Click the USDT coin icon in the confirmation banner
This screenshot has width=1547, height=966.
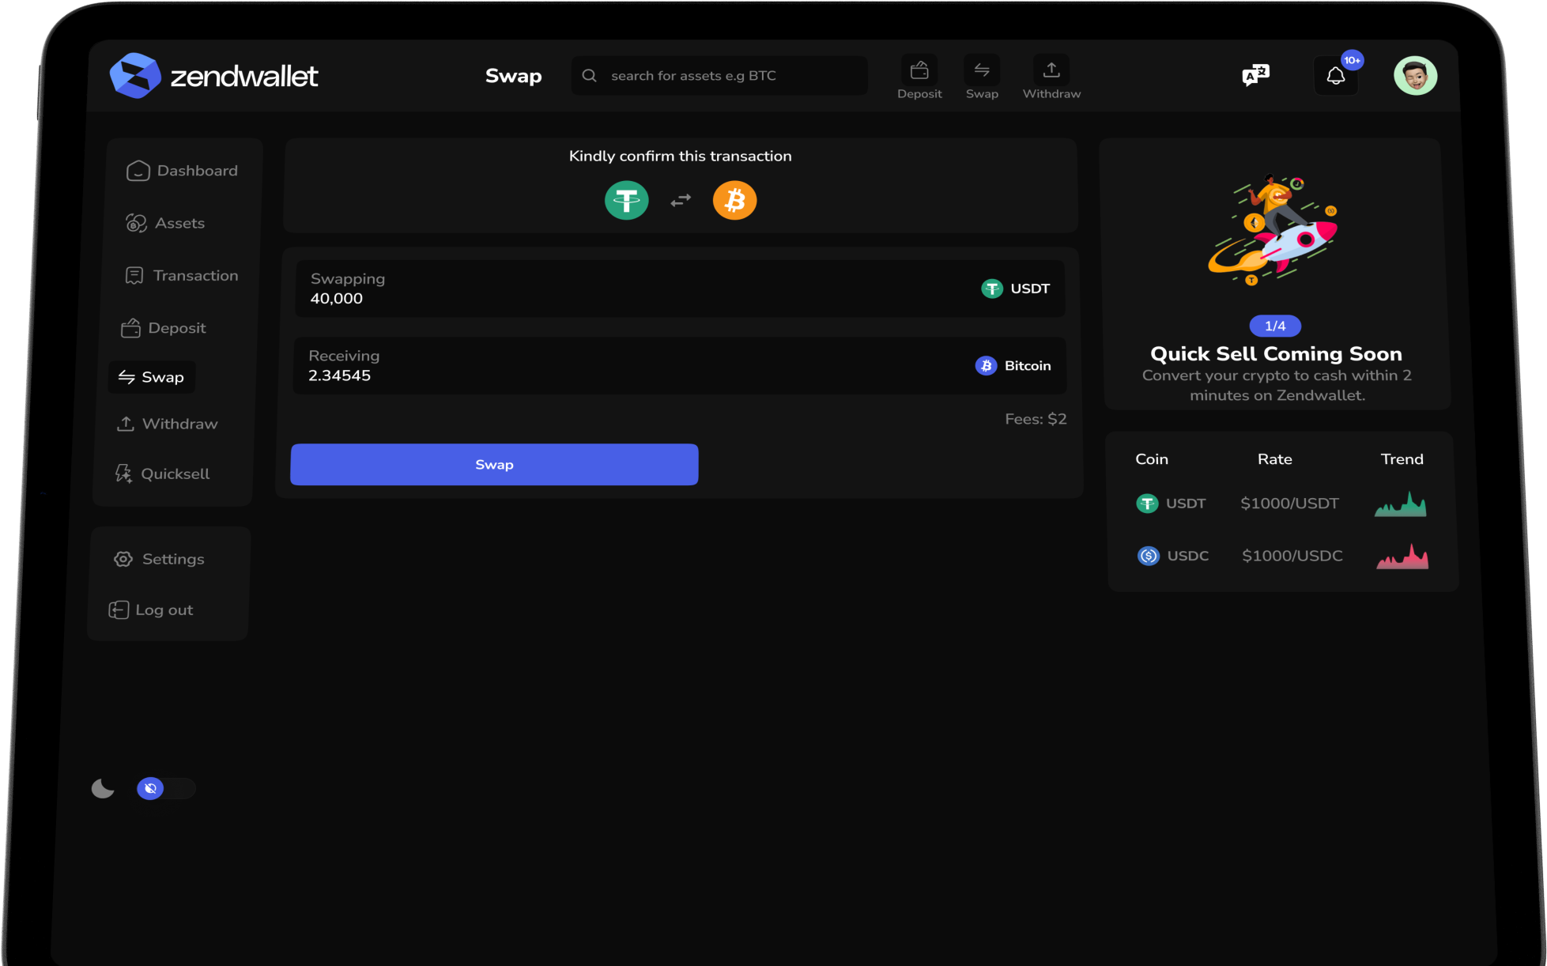point(626,200)
